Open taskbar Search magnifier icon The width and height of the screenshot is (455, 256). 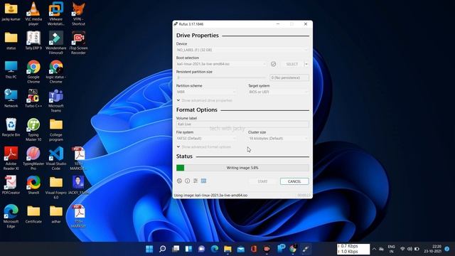click(x=163, y=249)
